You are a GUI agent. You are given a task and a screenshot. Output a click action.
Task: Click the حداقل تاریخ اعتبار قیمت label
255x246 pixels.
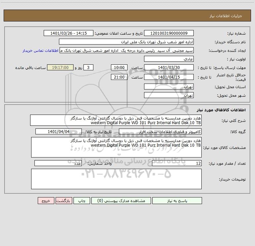tap(231, 77)
